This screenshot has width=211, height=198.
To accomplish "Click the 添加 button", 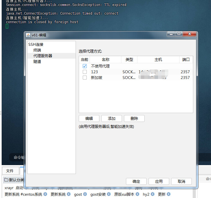I will 112,118.
